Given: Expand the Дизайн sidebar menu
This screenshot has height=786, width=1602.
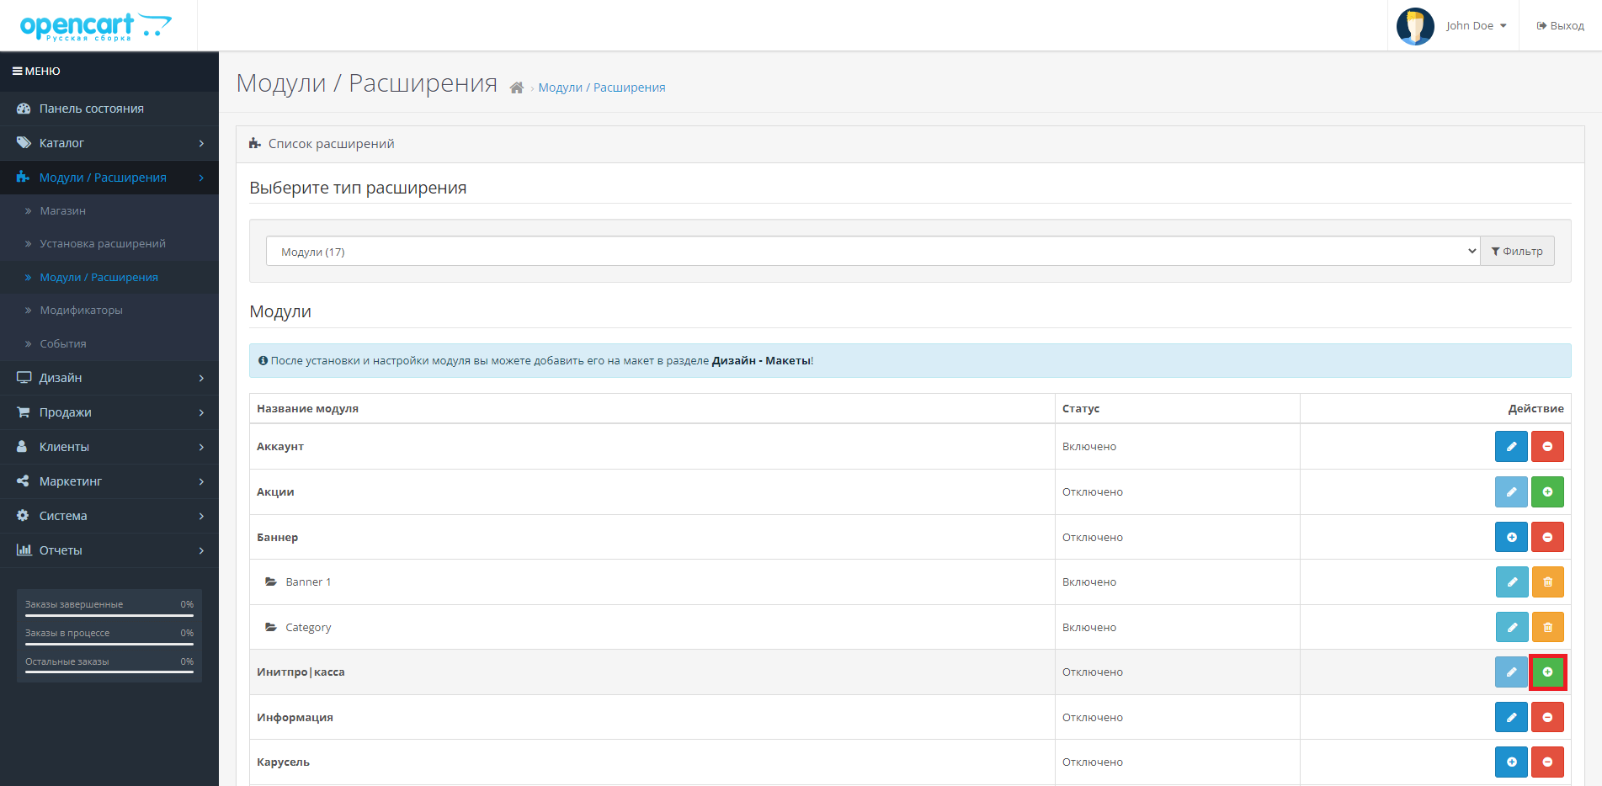Looking at the screenshot, I should coord(109,378).
